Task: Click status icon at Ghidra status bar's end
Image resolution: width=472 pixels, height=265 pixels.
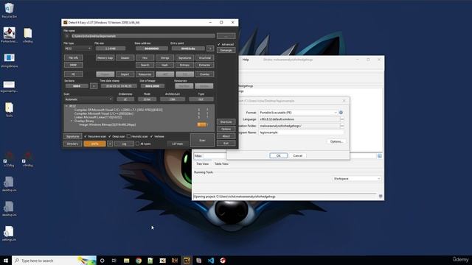Action: click(x=381, y=197)
